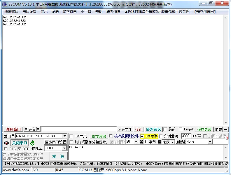Click the minus collapse panel button
231x175 pixels.
tap(225, 129)
